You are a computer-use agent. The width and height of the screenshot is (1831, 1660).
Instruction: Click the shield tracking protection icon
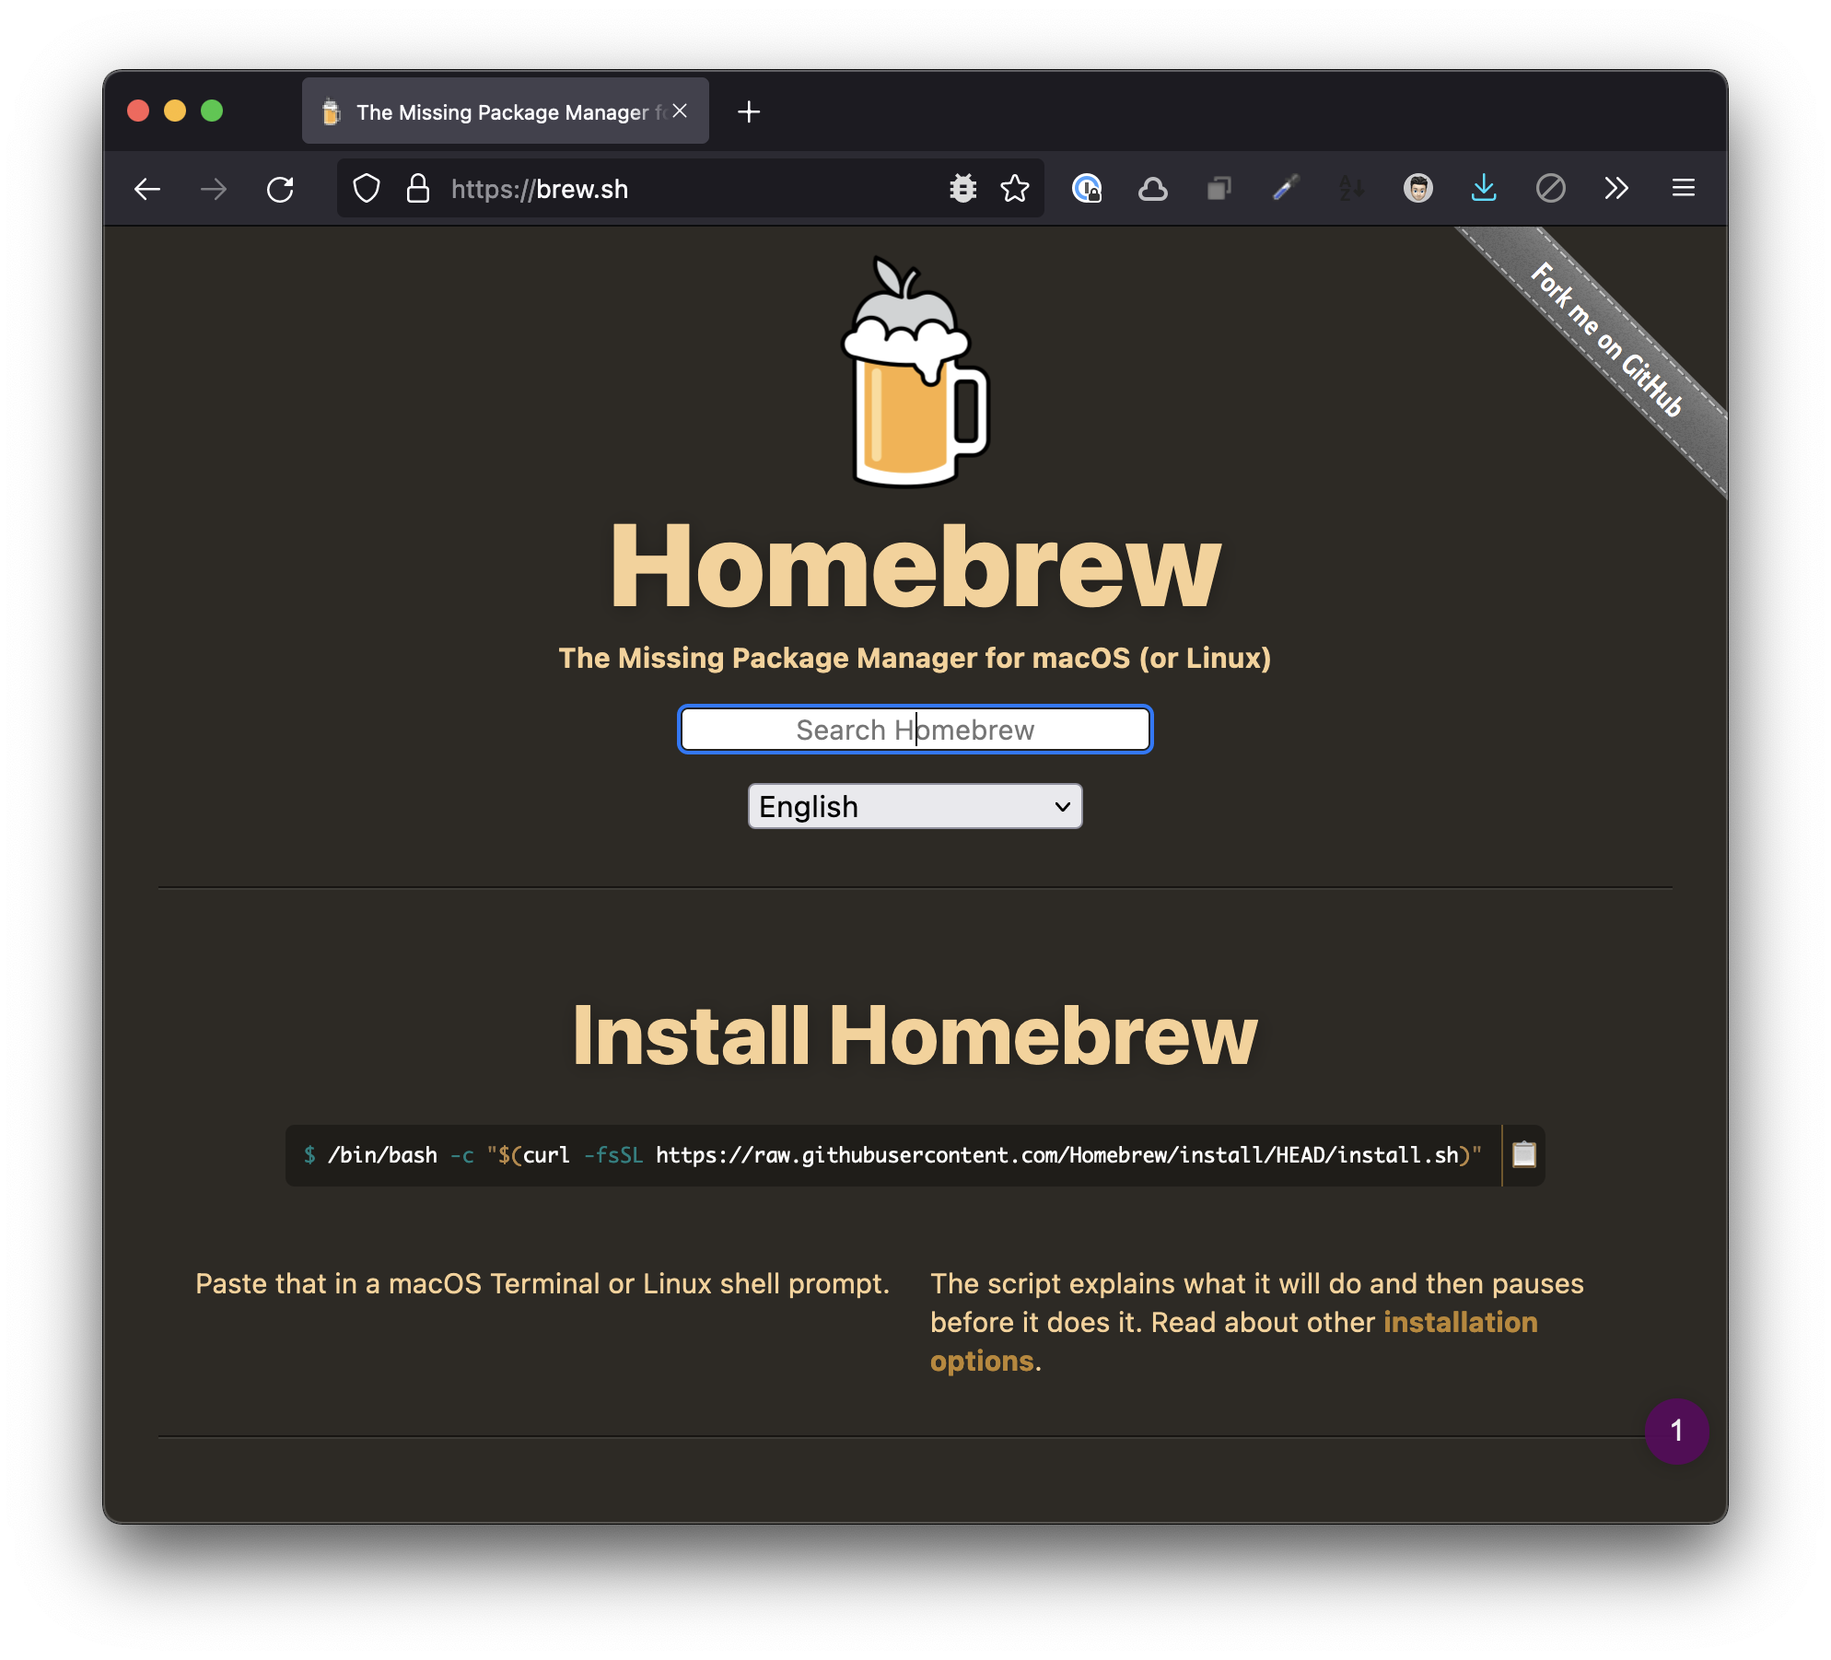(x=366, y=189)
